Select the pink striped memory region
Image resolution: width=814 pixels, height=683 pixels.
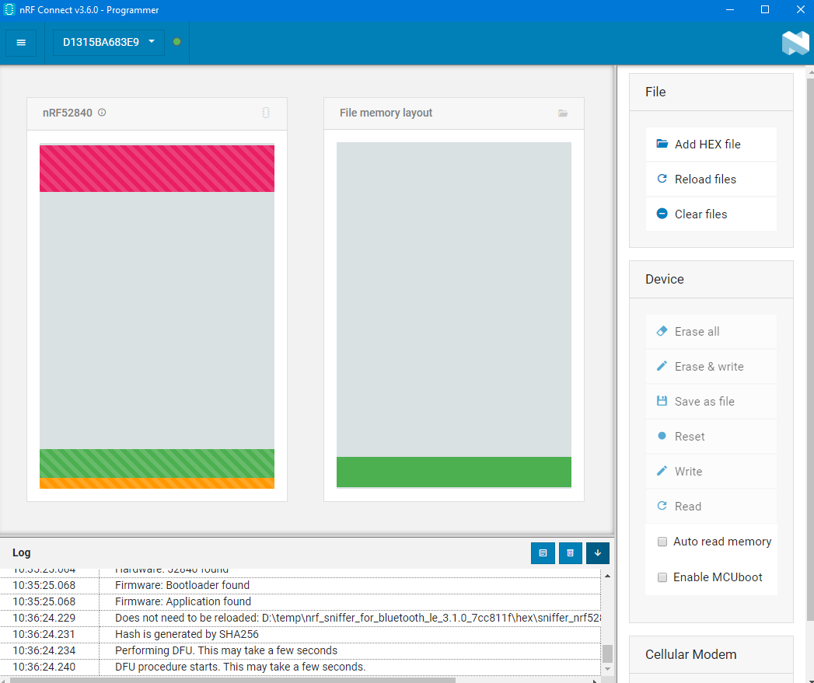(x=157, y=169)
